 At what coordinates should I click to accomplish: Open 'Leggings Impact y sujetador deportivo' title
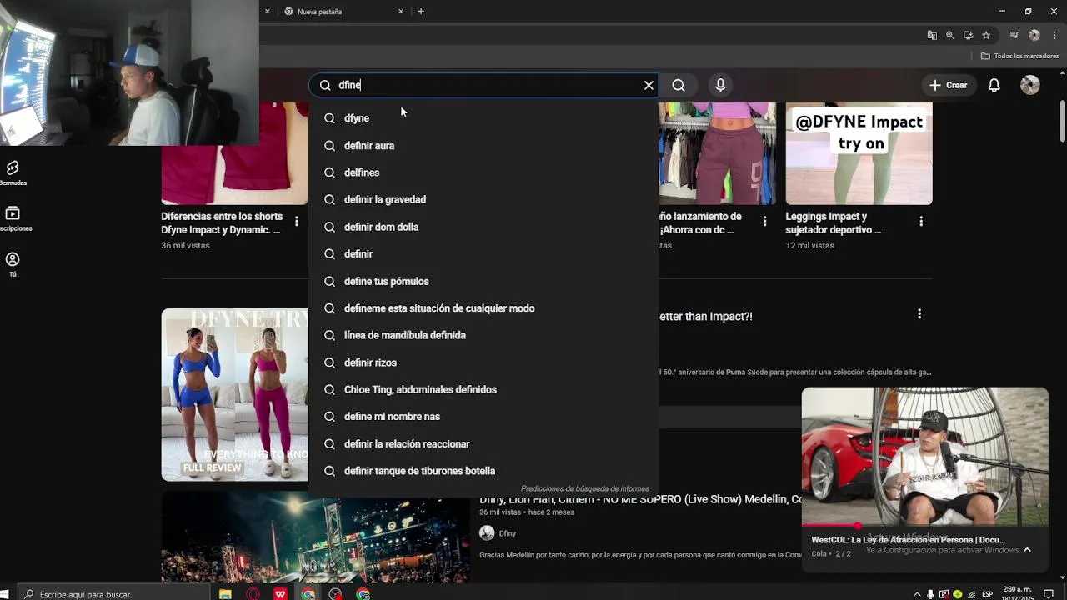click(x=834, y=222)
